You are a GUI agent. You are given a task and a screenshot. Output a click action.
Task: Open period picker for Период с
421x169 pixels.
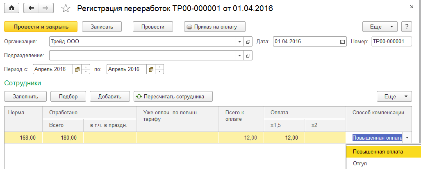click(77, 69)
